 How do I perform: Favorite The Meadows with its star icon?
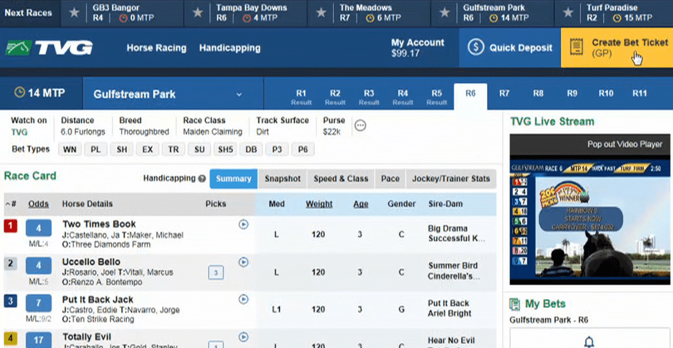pos(321,13)
